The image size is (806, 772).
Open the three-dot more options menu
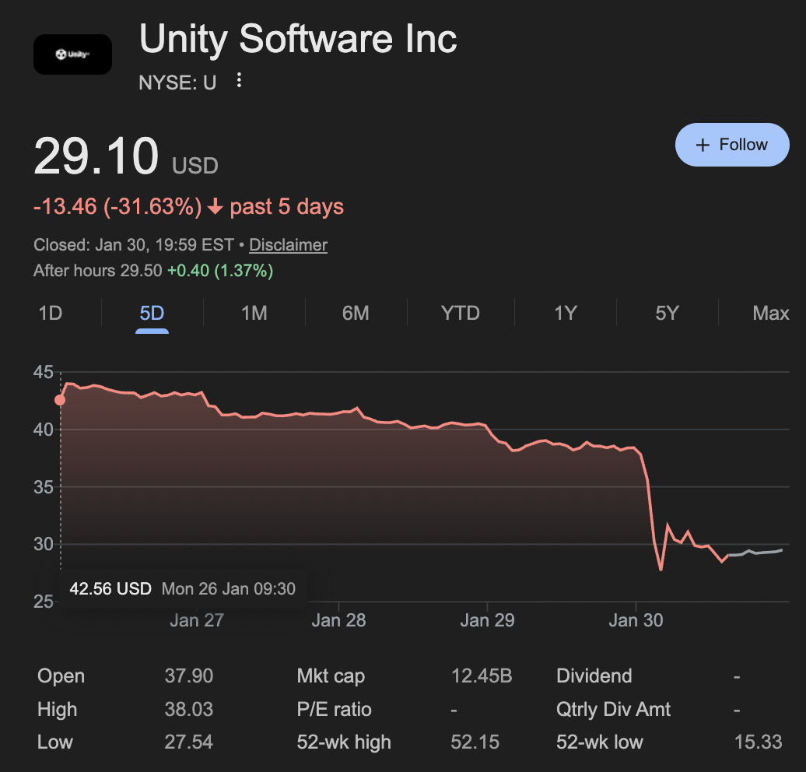[x=239, y=81]
